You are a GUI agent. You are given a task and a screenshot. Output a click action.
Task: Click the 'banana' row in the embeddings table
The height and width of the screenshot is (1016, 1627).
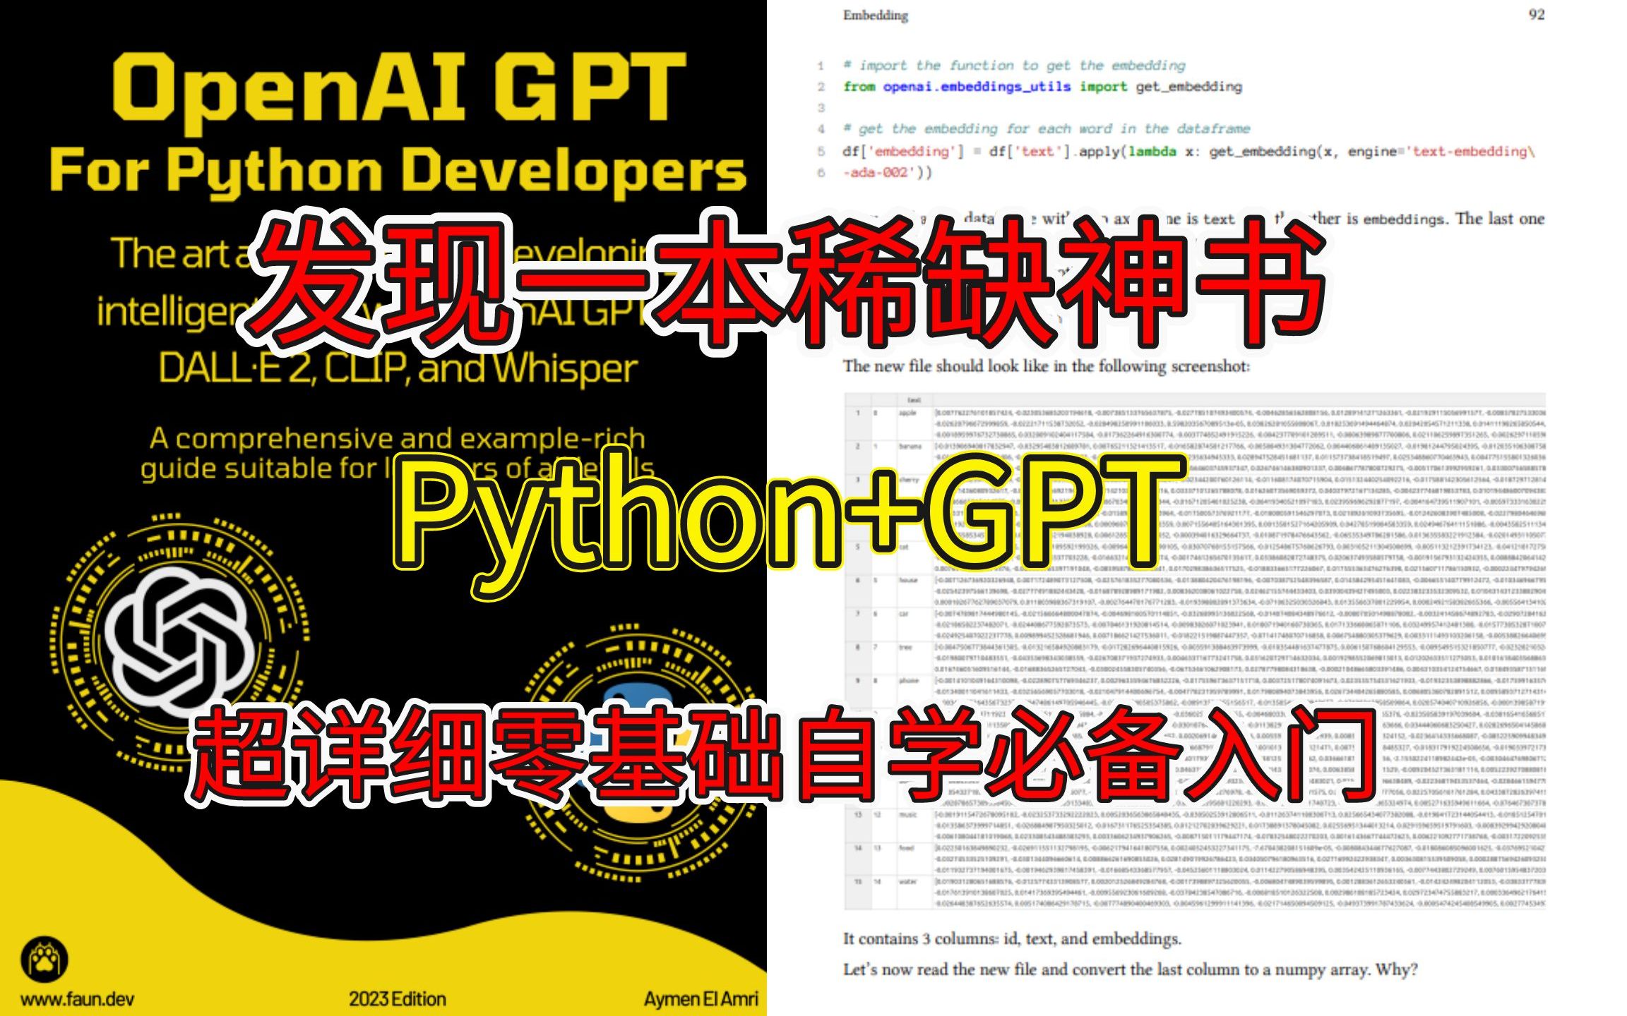coord(1195,456)
